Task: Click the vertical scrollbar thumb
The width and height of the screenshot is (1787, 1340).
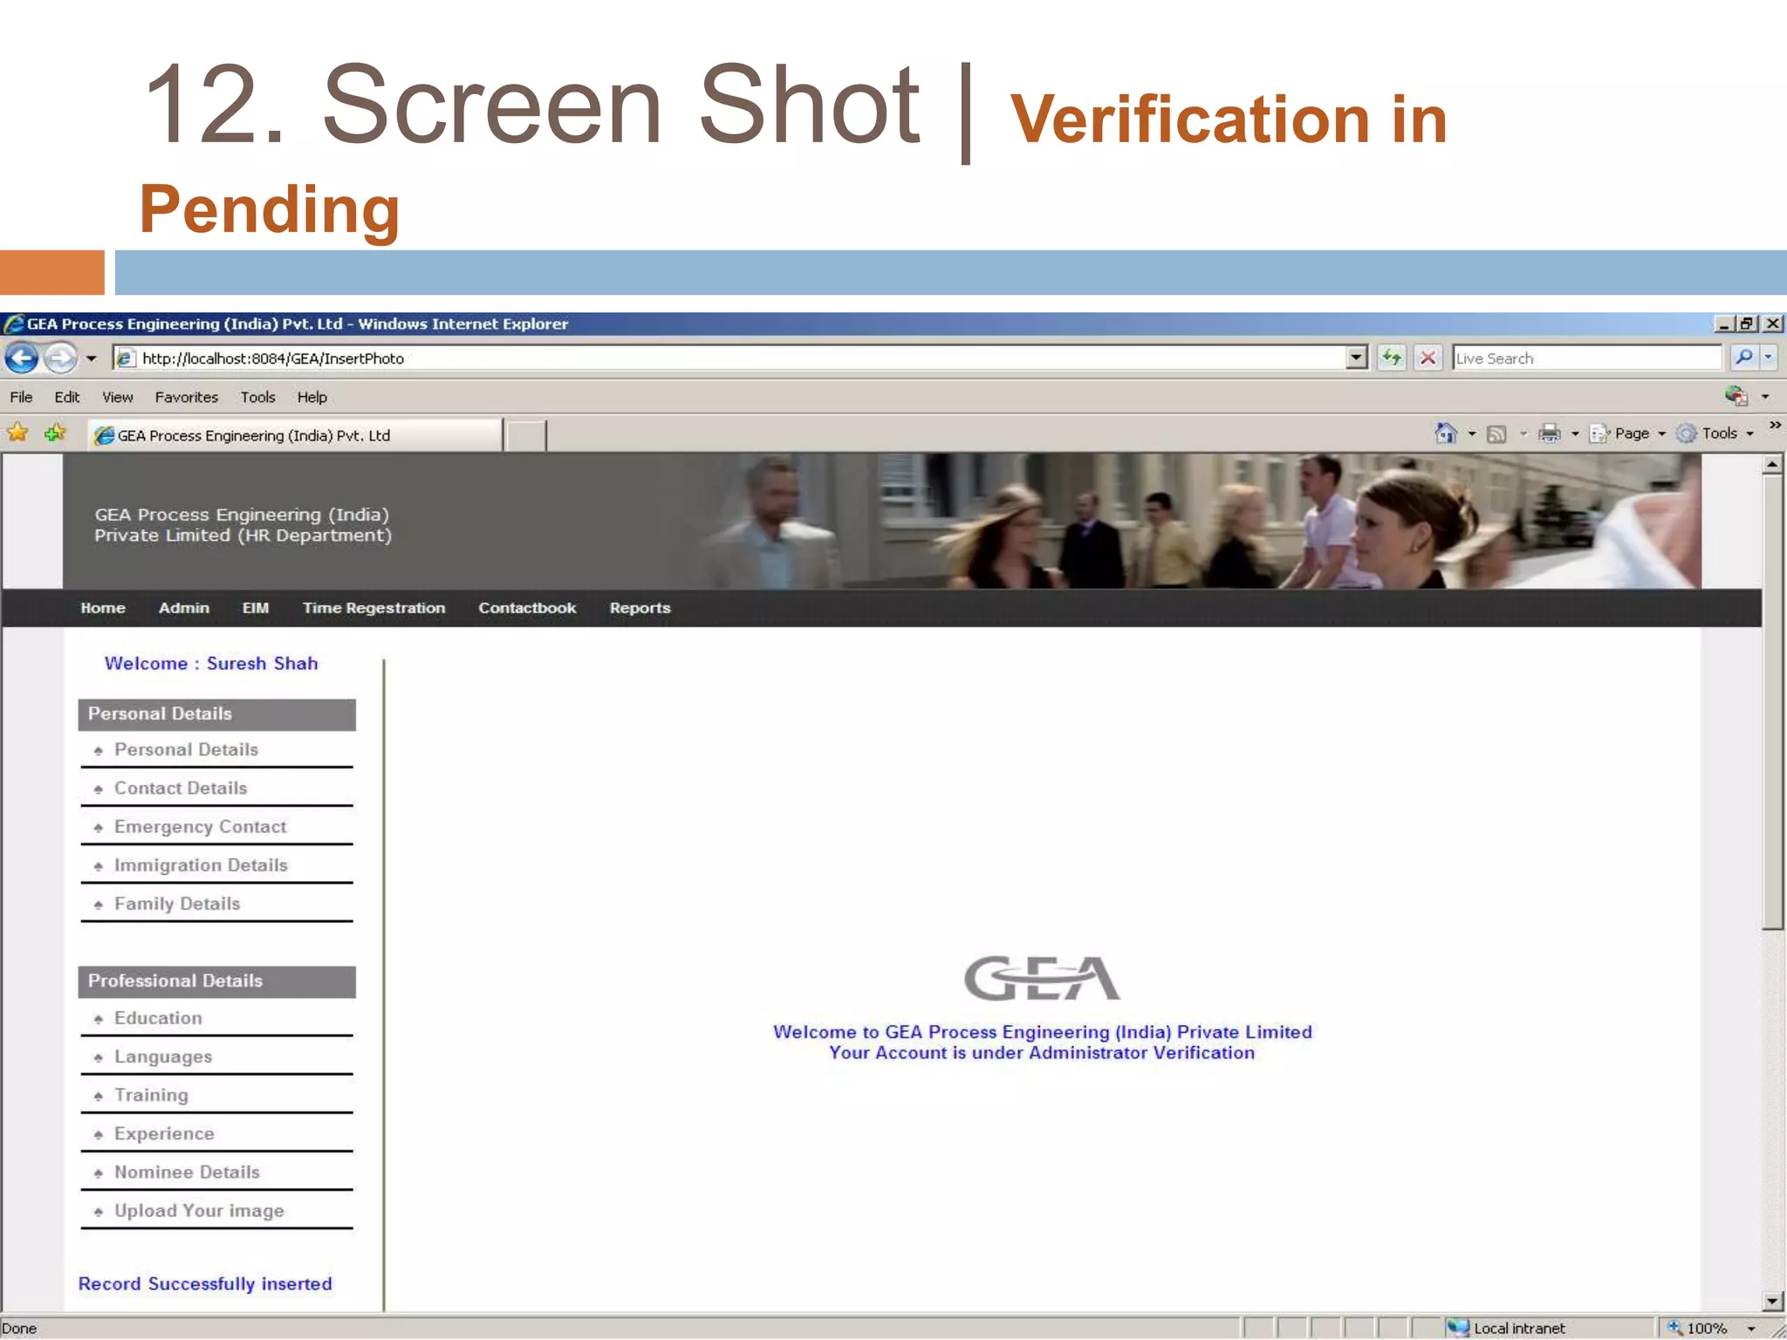Action: (1772, 703)
